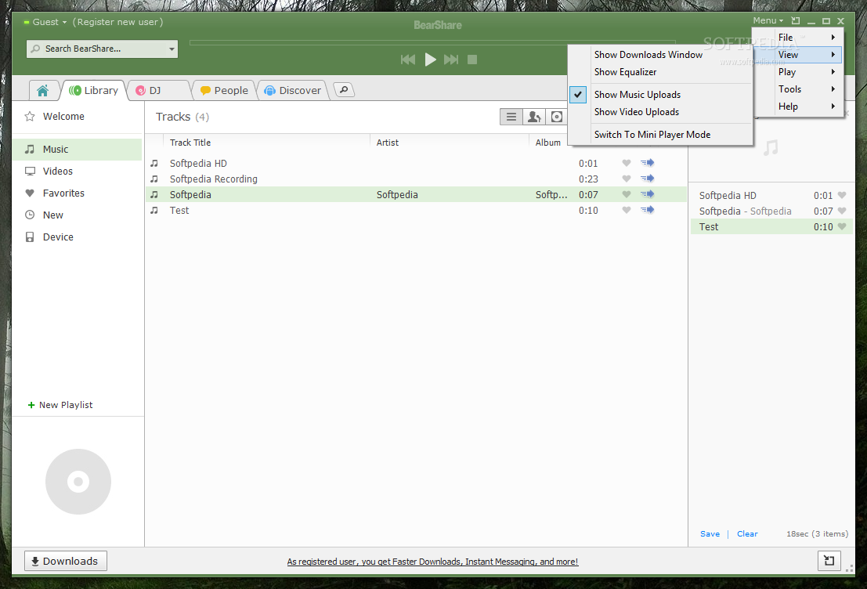Select Softpedia HD in queue panel
This screenshot has width=867, height=589.
coord(771,195)
